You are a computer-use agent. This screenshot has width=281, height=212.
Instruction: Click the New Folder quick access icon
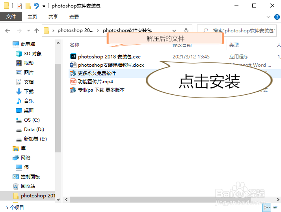[x=28, y=6]
